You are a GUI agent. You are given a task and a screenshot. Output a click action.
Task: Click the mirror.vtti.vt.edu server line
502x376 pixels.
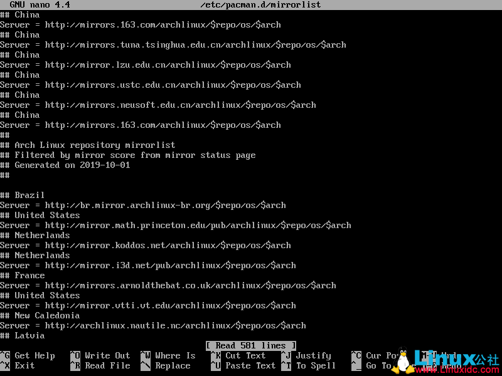[148, 306]
